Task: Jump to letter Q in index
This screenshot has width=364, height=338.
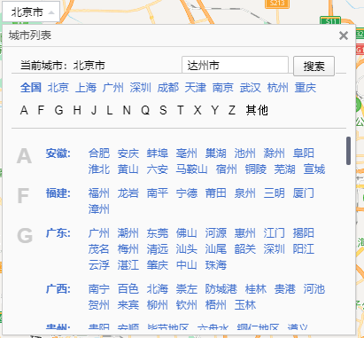Action: pyautogui.click(x=145, y=110)
